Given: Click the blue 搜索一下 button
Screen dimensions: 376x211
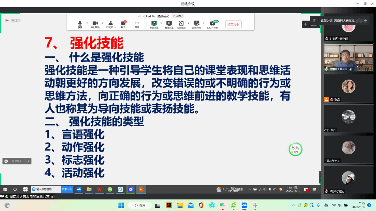Looking at the screenshot, I should (x=66, y=189).
